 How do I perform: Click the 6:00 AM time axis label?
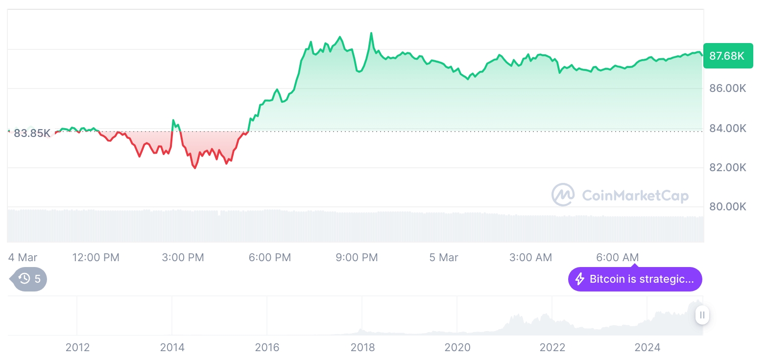click(617, 257)
